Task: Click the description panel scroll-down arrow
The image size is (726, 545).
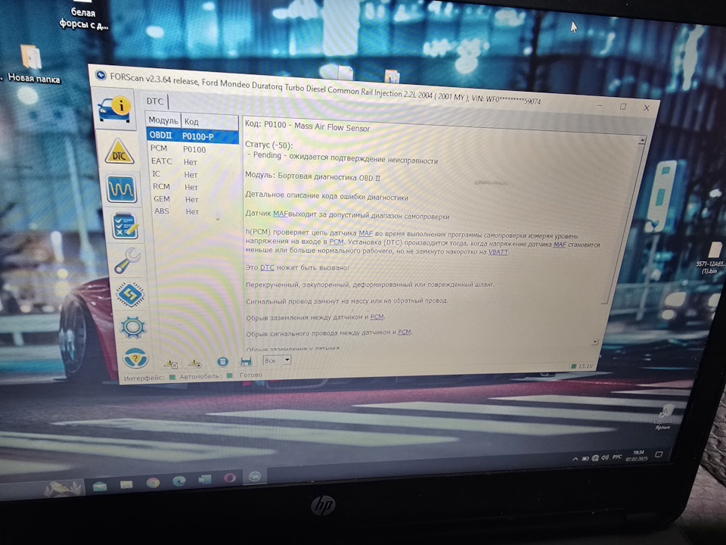Action: (x=594, y=342)
